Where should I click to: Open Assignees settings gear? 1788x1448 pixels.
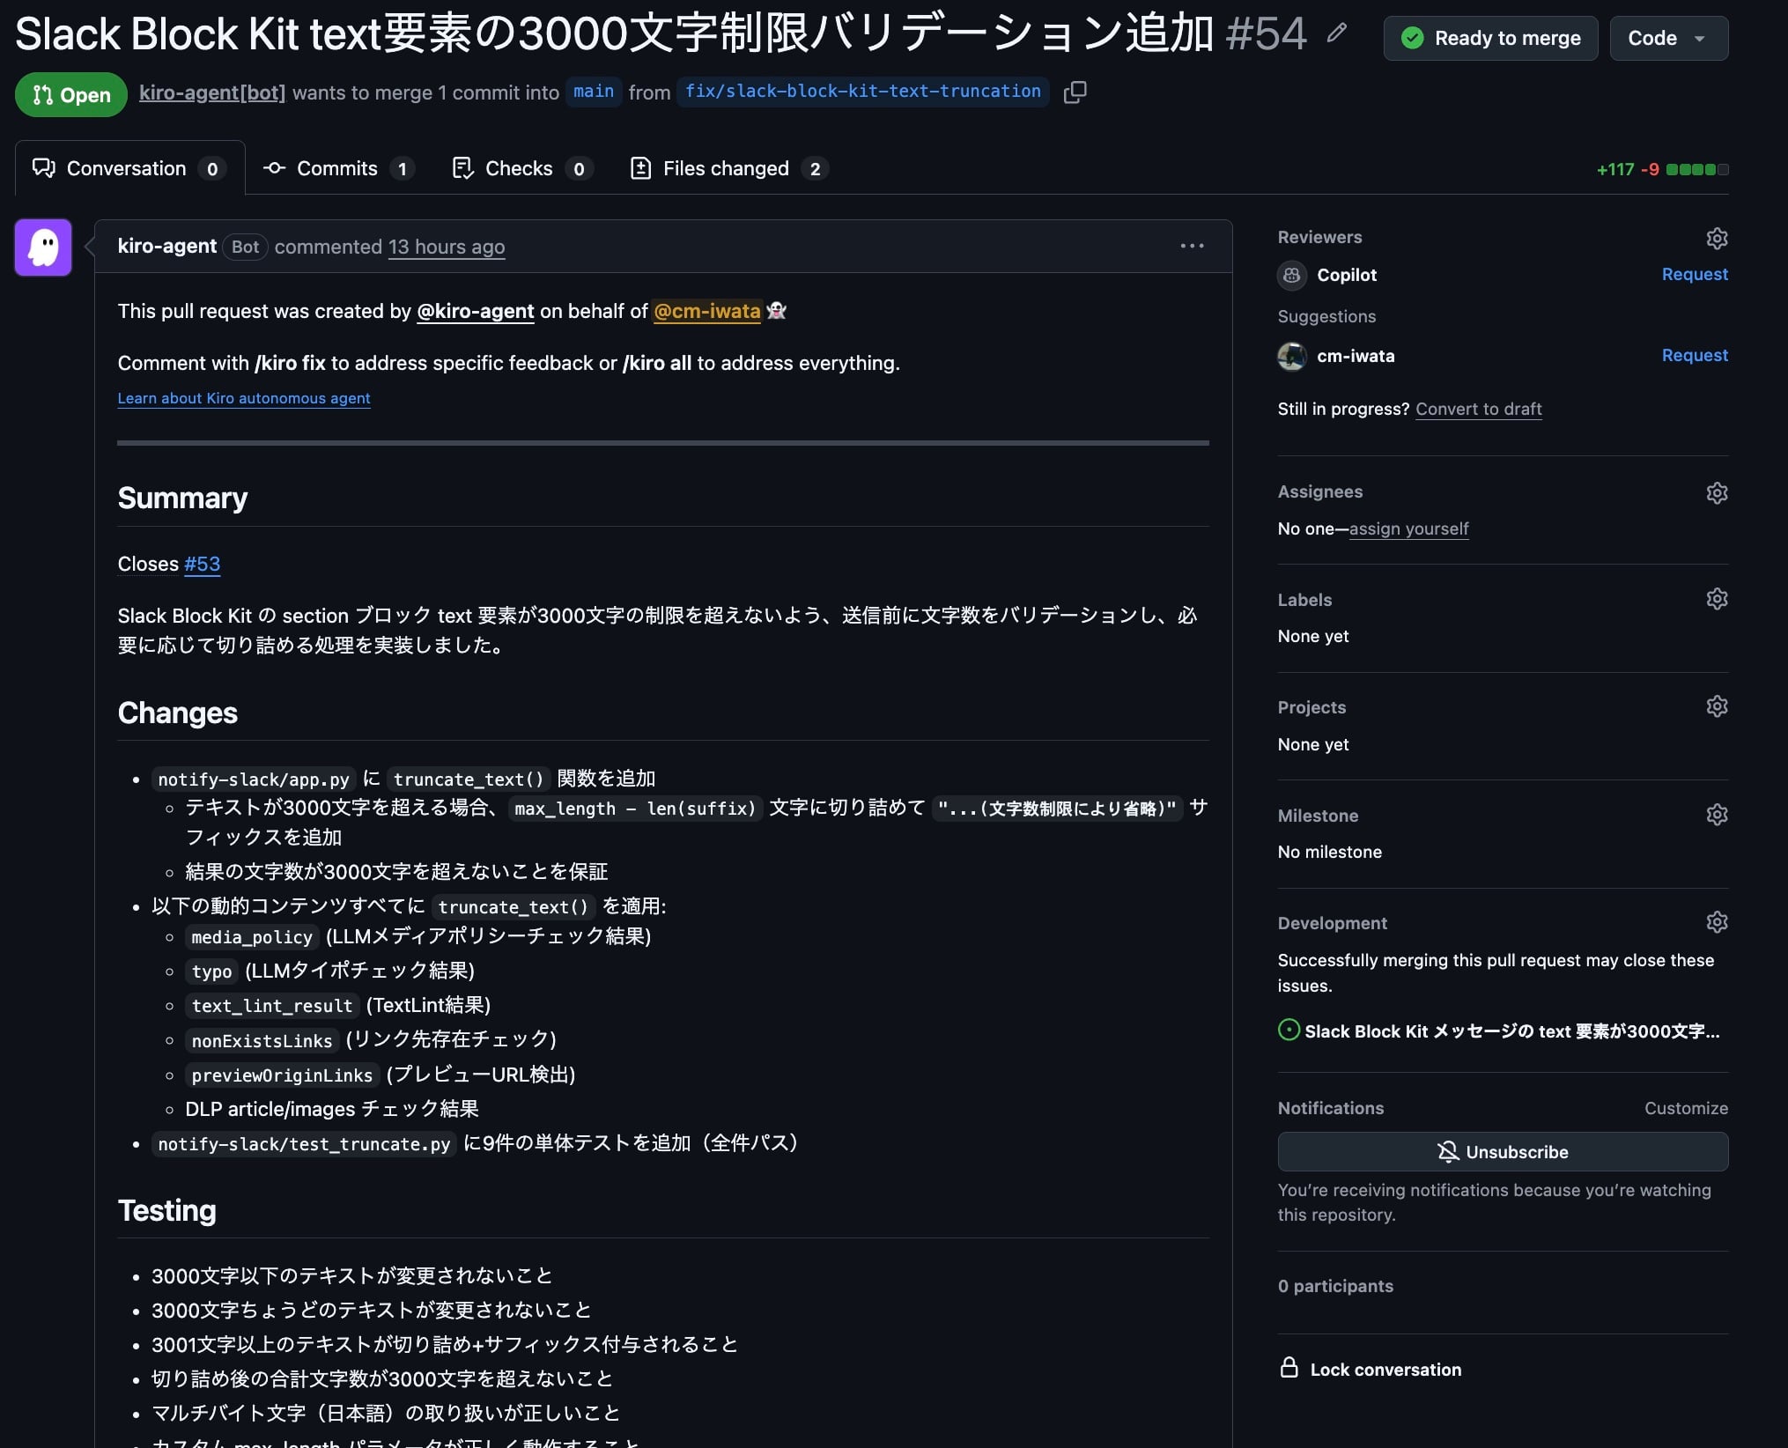1717,492
